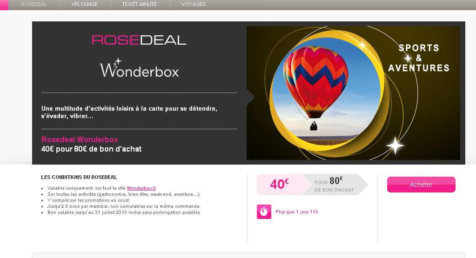Image resolution: width=476 pixels, height=258 pixels.
Task: Click the pink Rosedeal Wonderbox heading
Action: [80, 140]
